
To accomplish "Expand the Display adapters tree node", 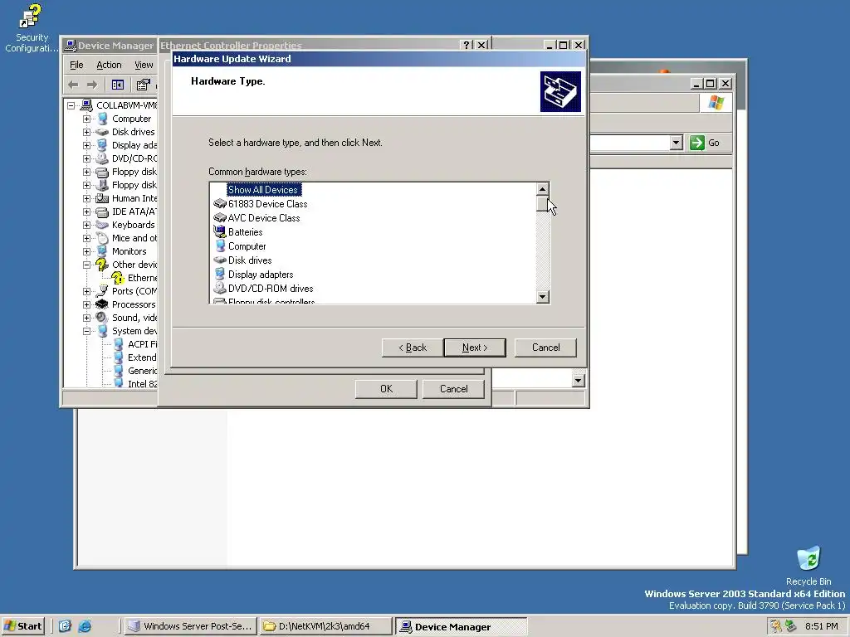I will (x=86, y=145).
